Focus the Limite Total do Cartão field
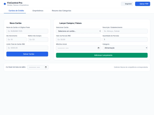154x115 pixels. tap(27, 48)
